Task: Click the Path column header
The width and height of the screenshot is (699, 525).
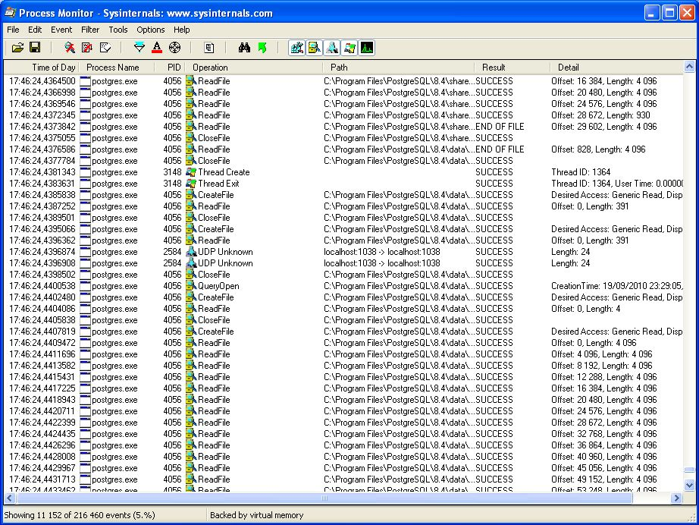Action: (x=399, y=68)
